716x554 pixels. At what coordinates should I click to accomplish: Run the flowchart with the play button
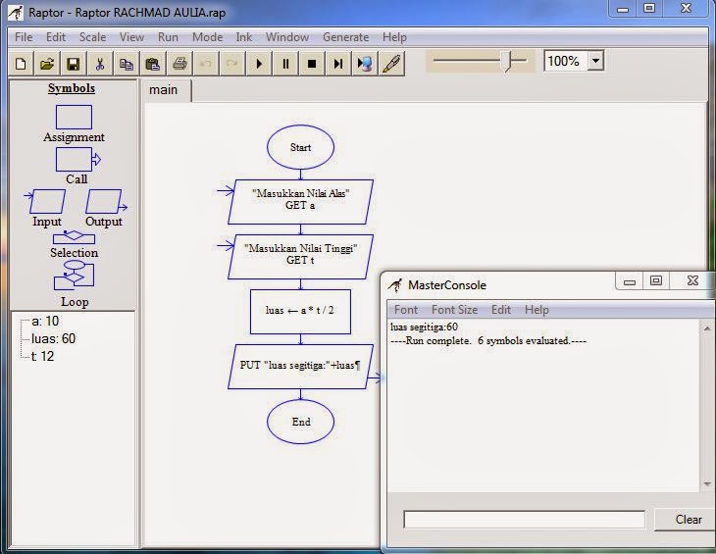(x=259, y=64)
